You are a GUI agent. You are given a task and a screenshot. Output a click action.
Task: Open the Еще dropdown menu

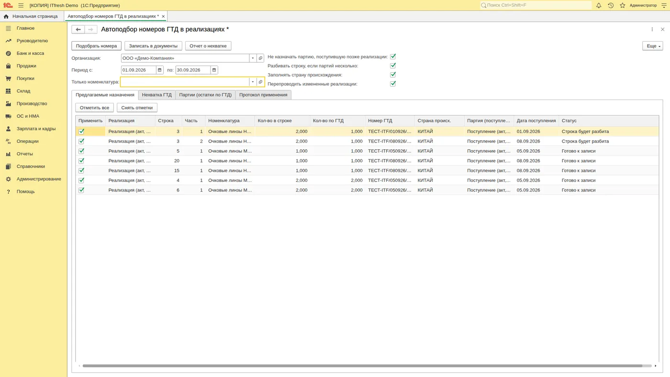point(652,46)
